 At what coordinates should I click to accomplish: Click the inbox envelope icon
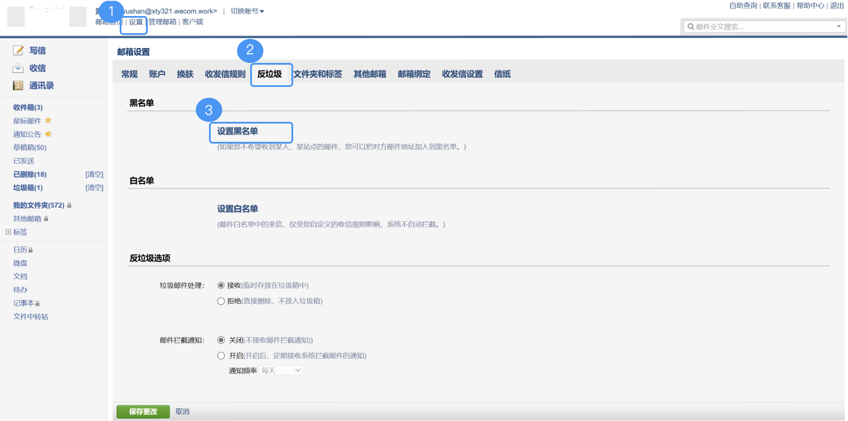point(18,68)
